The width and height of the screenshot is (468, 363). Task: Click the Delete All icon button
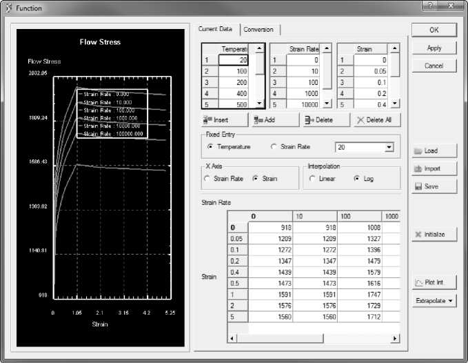[x=377, y=120]
